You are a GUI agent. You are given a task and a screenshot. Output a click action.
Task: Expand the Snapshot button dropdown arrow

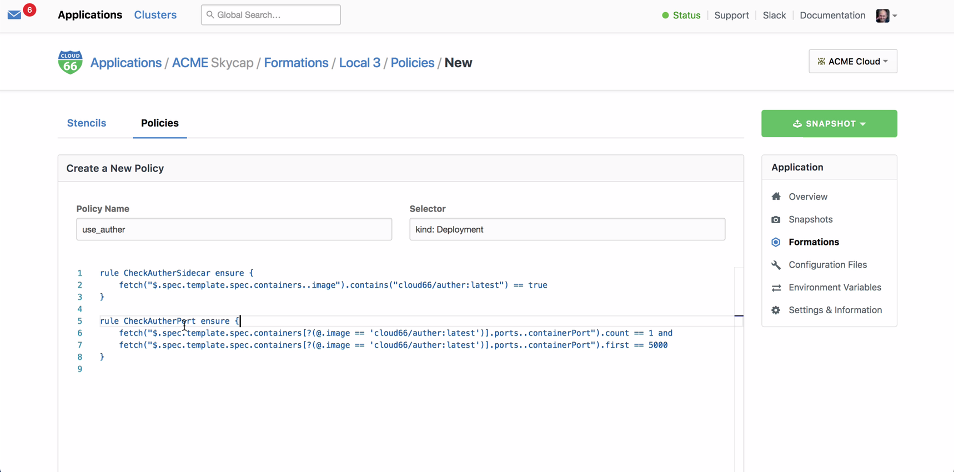pyautogui.click(x=863, y=124)
